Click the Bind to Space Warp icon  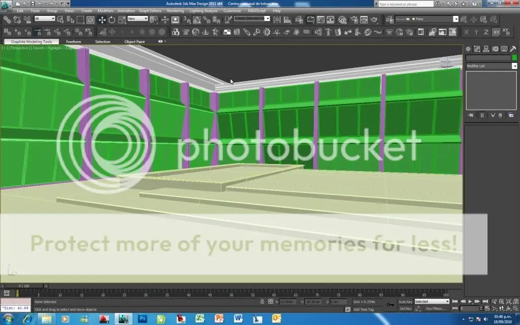[x=27, y=20]
